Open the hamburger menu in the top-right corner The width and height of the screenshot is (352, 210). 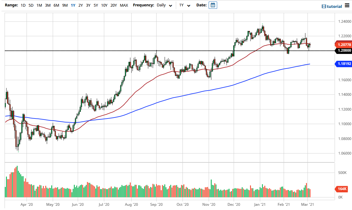(x=347, y=5)
